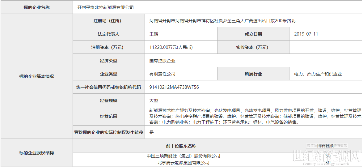Click industry value 电力、热力生产和供应业
The image size is (363, 167).
318,74
